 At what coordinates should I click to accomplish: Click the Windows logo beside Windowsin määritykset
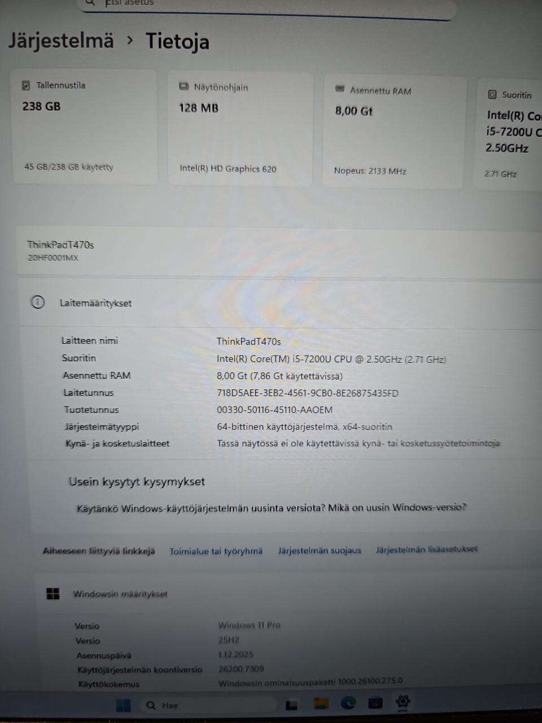53,593
